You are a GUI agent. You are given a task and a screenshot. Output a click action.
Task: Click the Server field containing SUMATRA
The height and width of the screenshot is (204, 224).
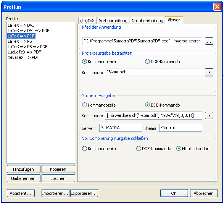[x=121, y=128]
